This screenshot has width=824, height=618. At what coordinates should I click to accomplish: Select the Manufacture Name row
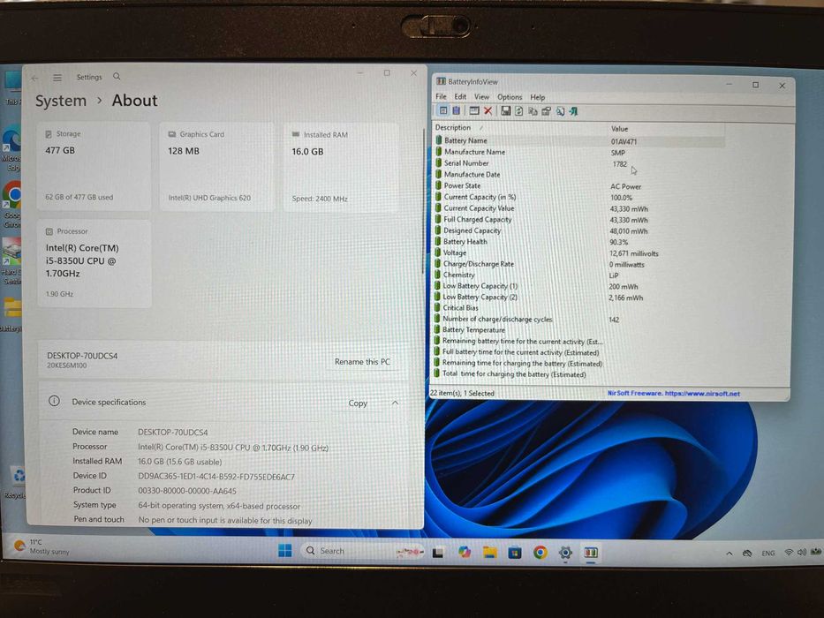point(579,152)
